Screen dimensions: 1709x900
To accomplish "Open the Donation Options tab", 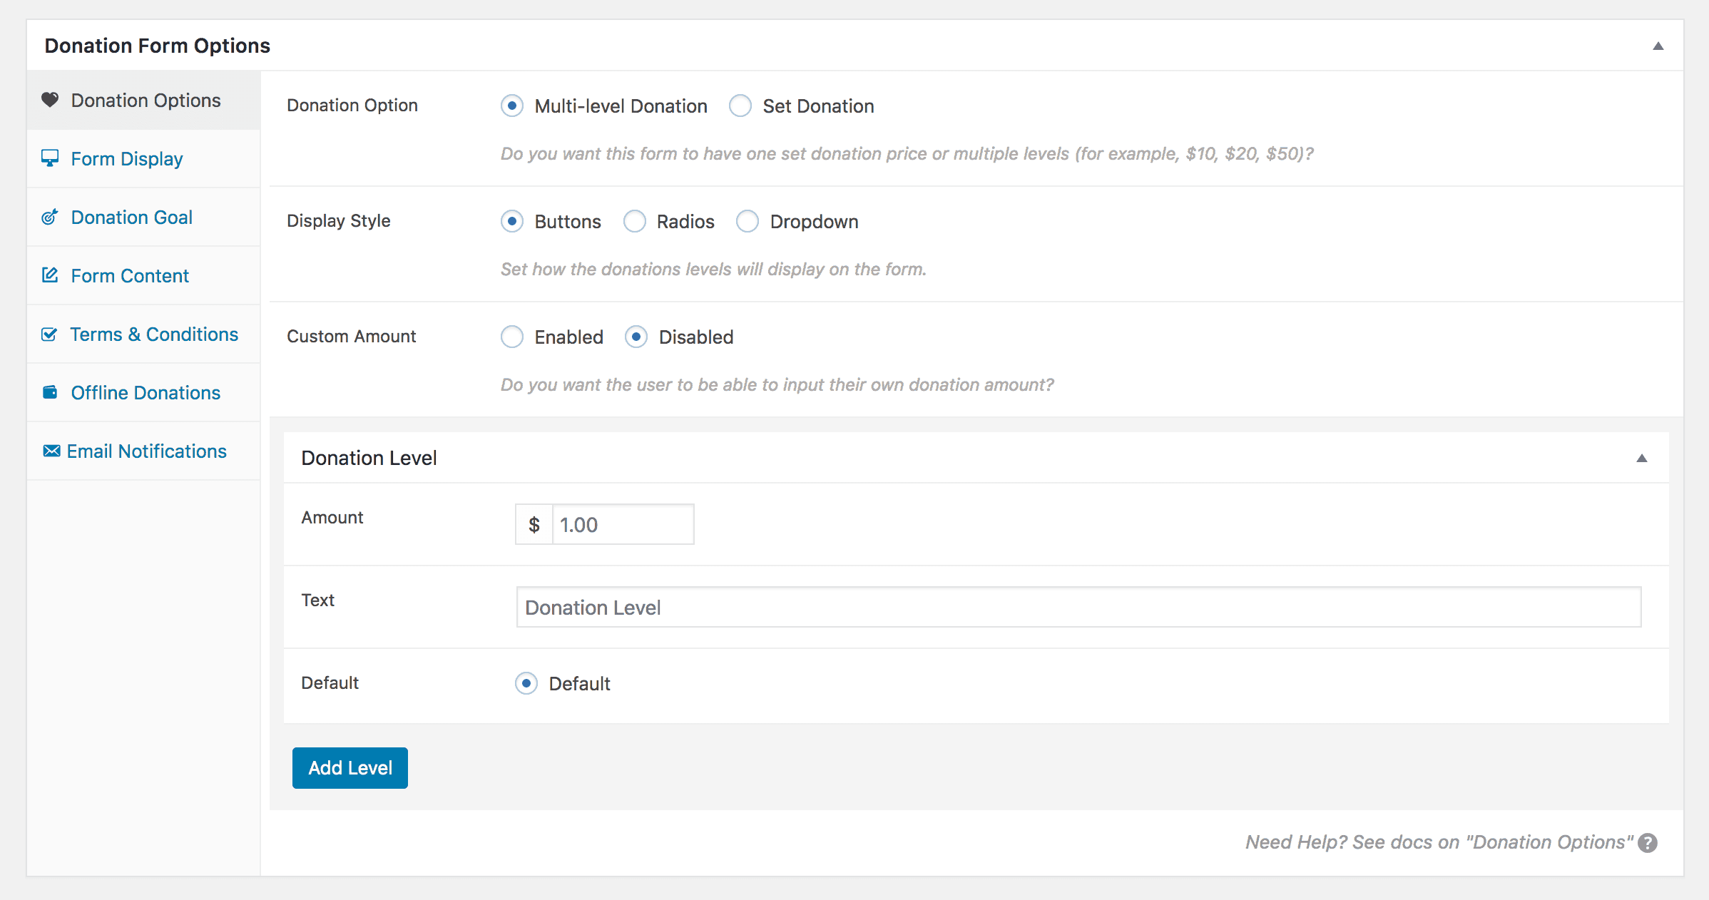I will [x=143, y=100].
